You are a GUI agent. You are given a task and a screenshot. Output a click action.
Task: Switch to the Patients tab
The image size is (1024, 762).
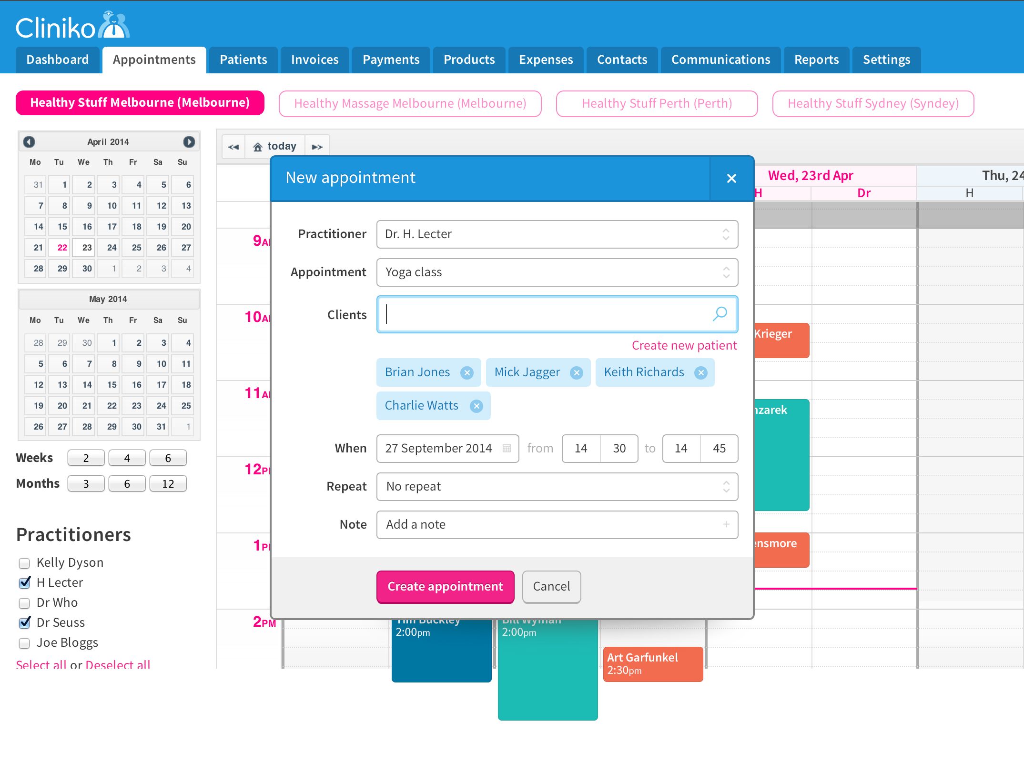pos(243,60)
